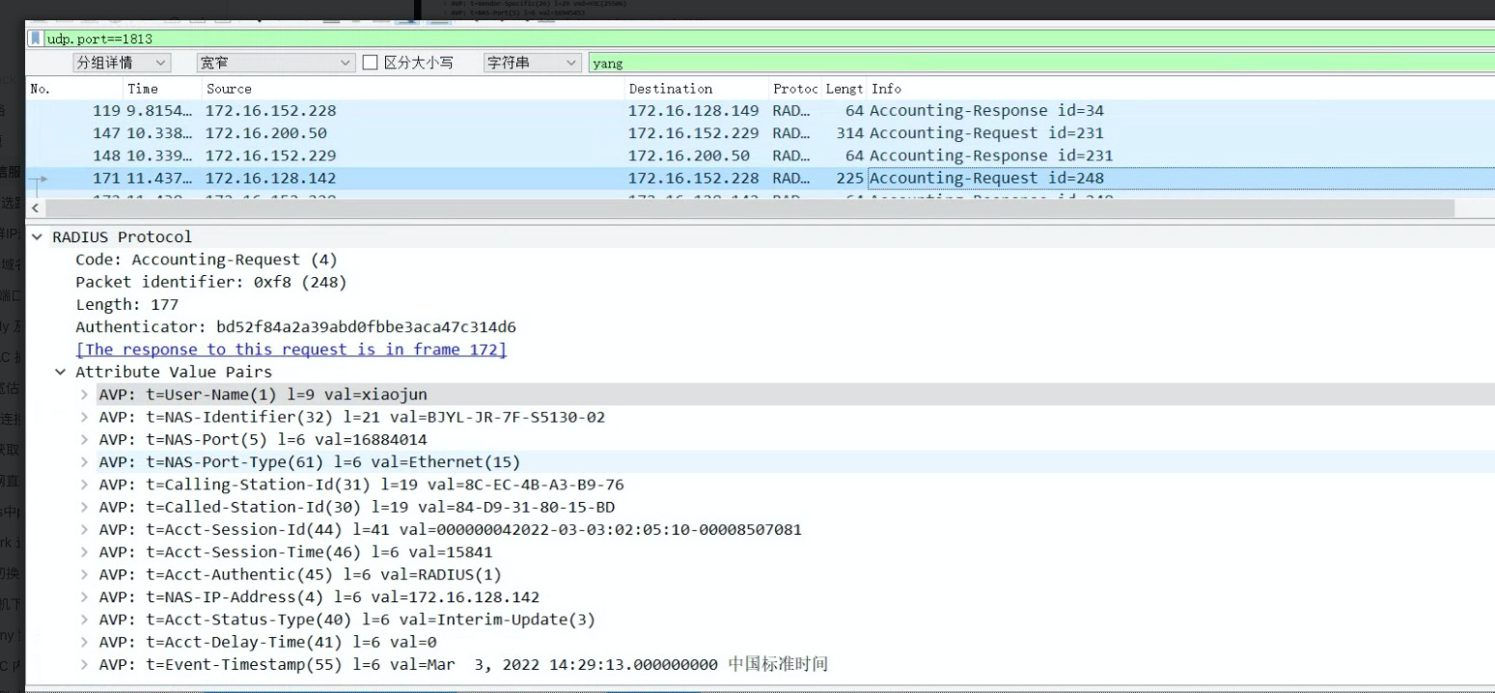Click source 172.16.200.50 in packet 147
Image resolution: width=1495 pixels, height=693 pixels.
[x=265, y=133]
